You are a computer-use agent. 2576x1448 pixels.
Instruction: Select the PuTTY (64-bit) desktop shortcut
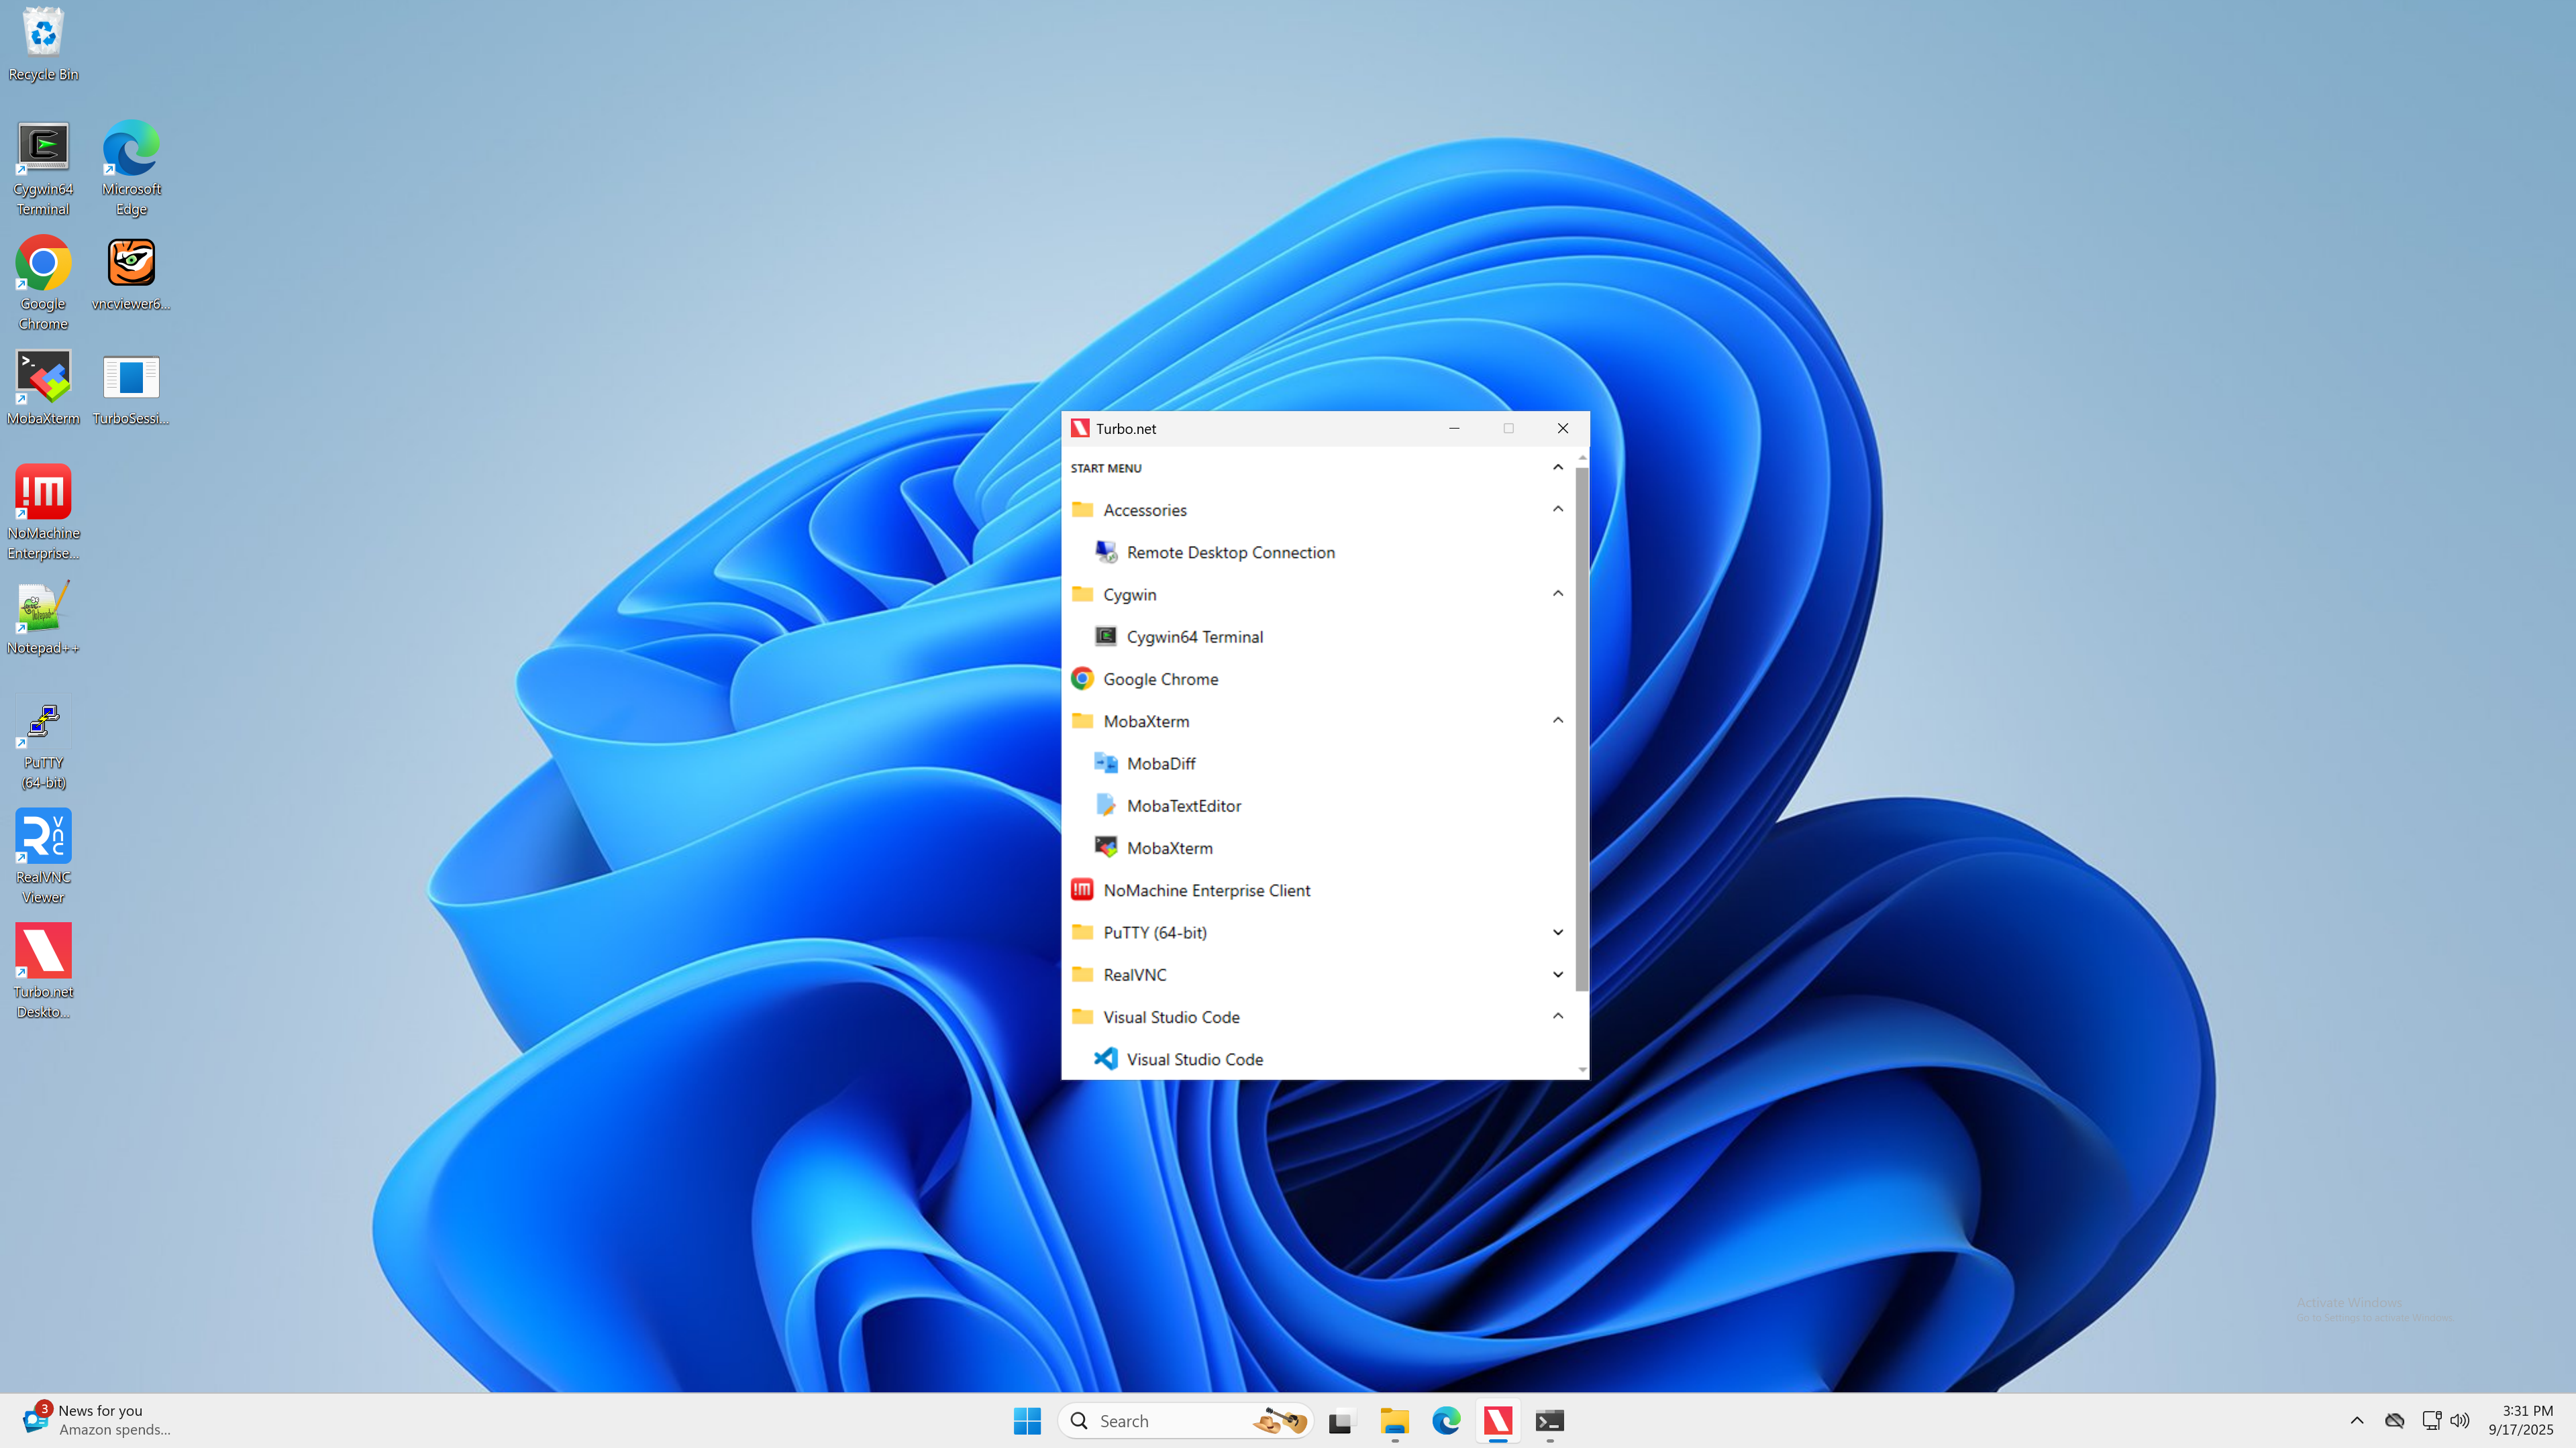pos(43,744)
